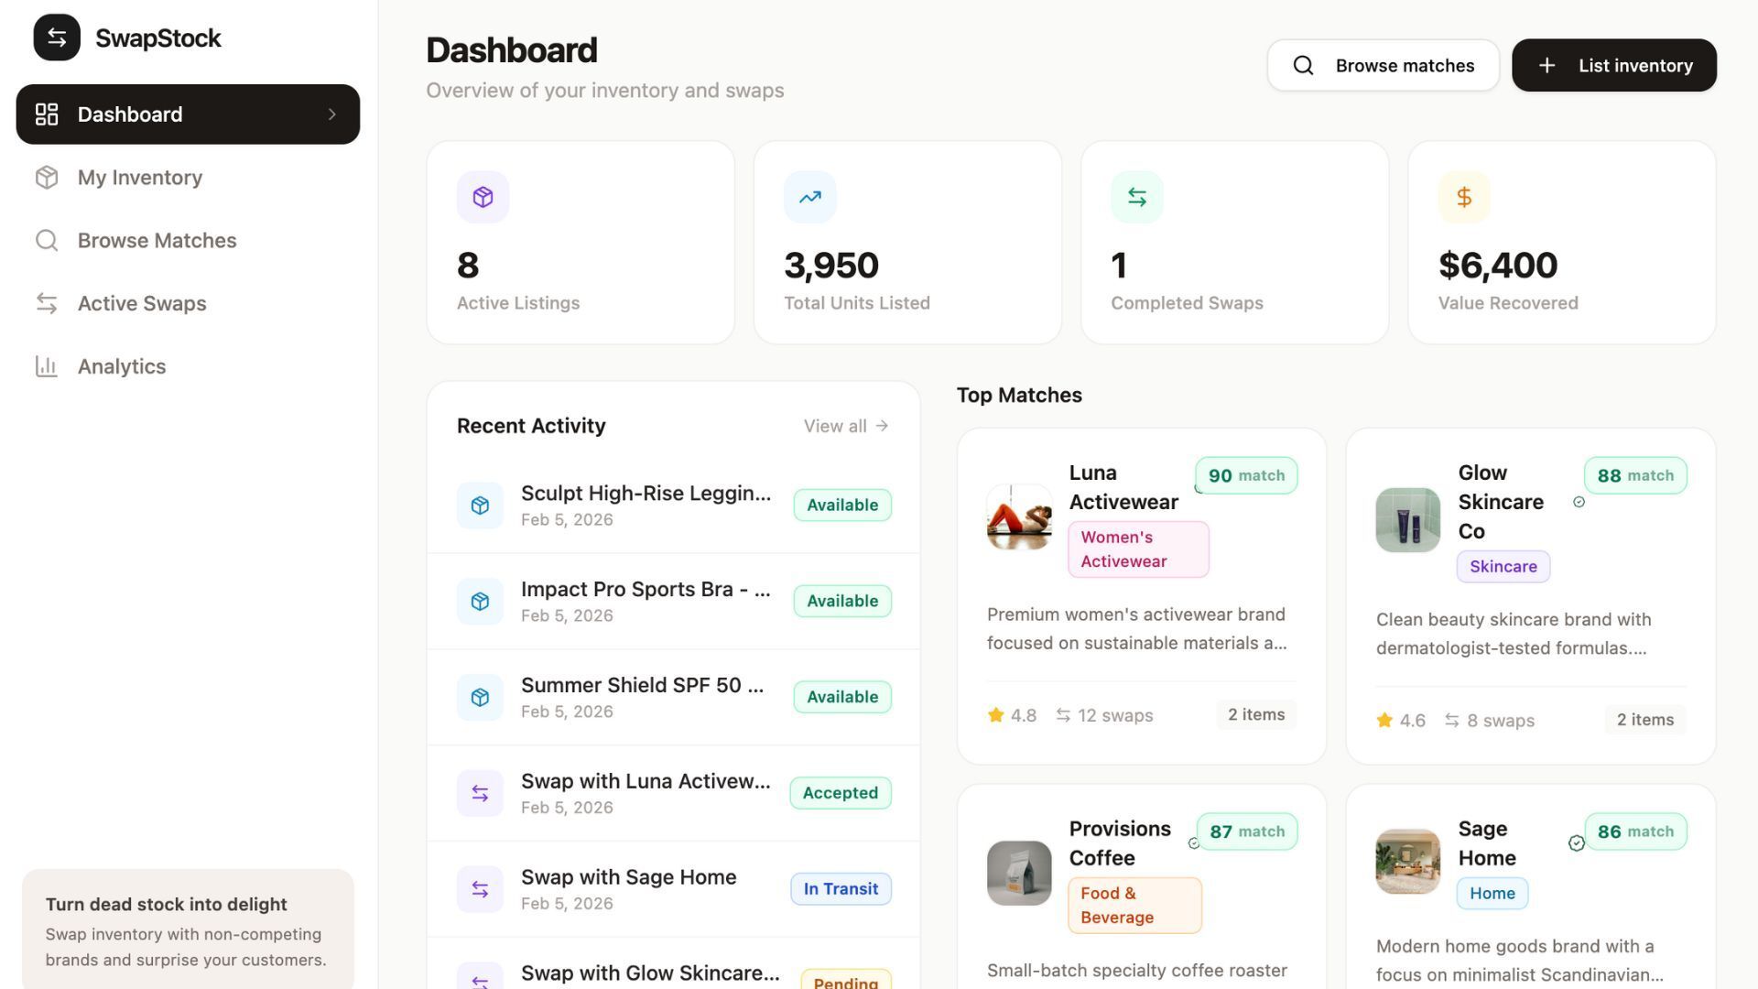Click the Browse matches header button
This screenshot has height=989, width=1758.
pyautogui.click(x=1383, y=65)
